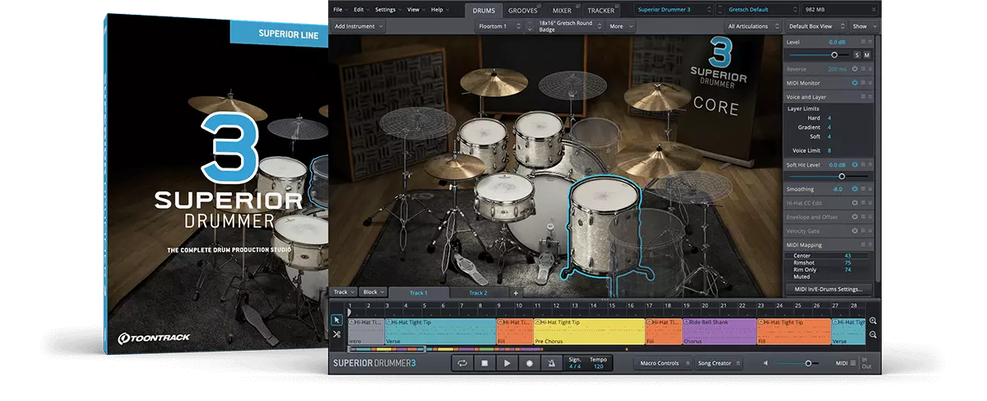The height and width of the screenshot is (401, 987).
Task: Collapse the MIDI Mapping section
Action: click(x=870, y=245)
